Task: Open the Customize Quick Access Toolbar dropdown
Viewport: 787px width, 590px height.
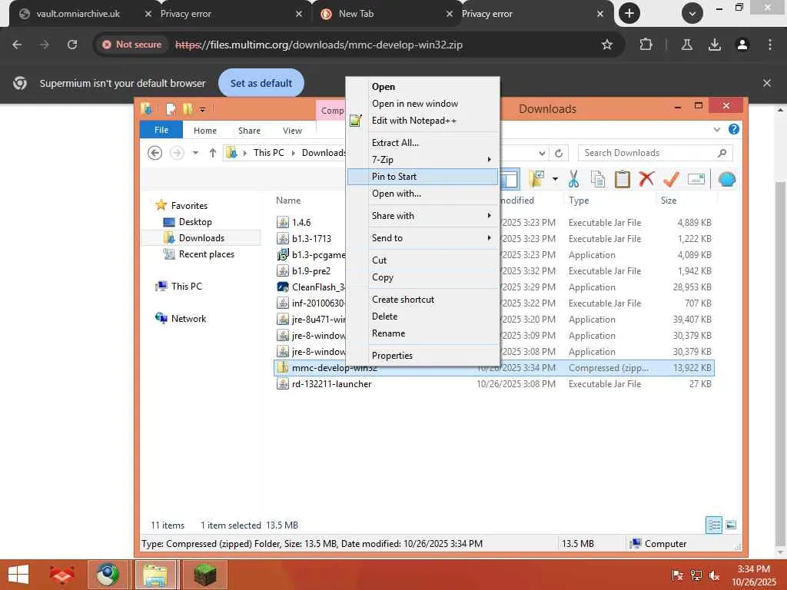Action: [x=202, y=109]
